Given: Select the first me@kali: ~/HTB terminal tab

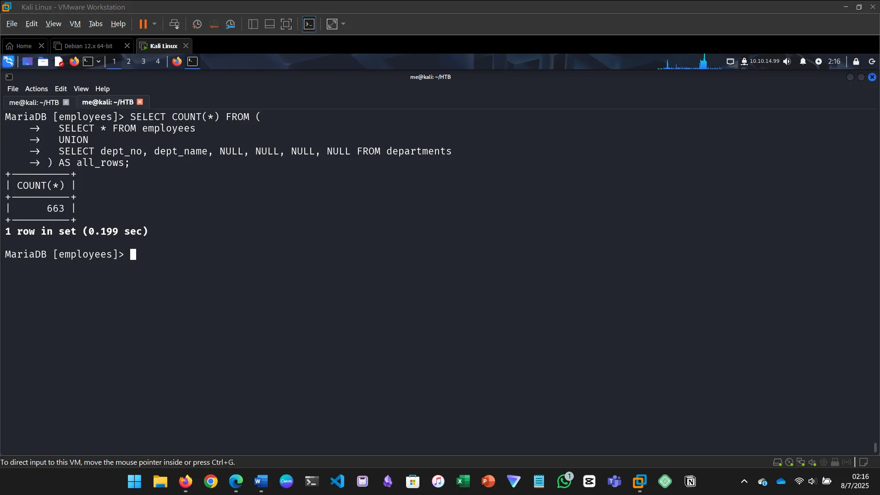Looking at the screenshot, I should [x=34, y=102].
